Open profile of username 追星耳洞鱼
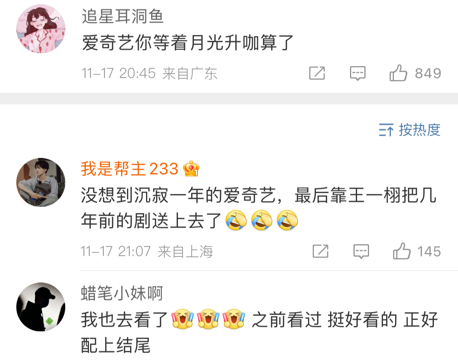The image size is (458, 362). coord(122,16)
